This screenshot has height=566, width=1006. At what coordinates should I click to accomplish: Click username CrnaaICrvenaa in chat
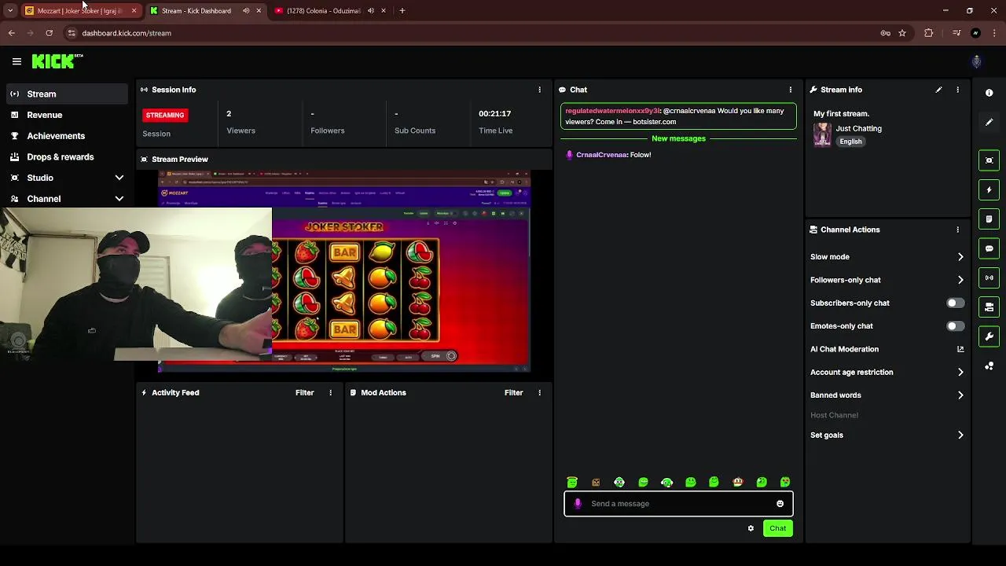pos(601,155)
